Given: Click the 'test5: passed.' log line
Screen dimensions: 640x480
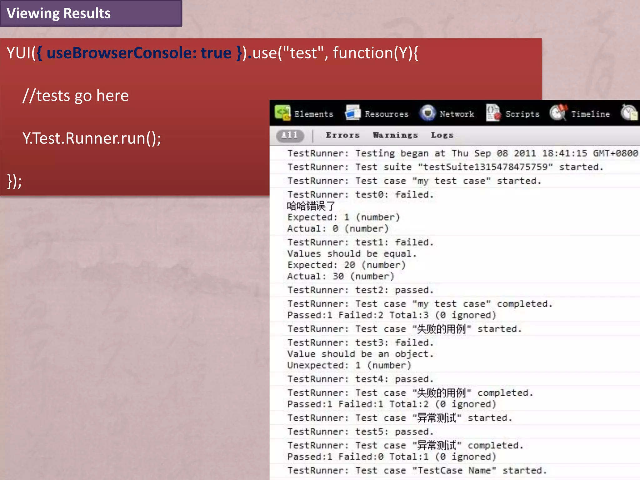Looking at the screenshot, I should pos(361,432).
